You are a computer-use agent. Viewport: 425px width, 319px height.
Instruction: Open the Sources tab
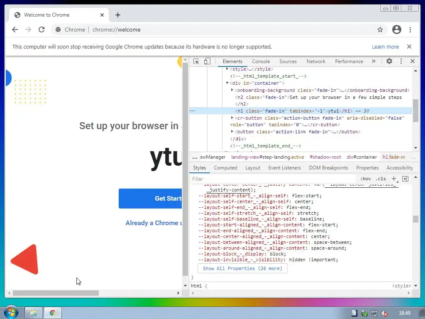pyautogui.click(x=288, y=61)
